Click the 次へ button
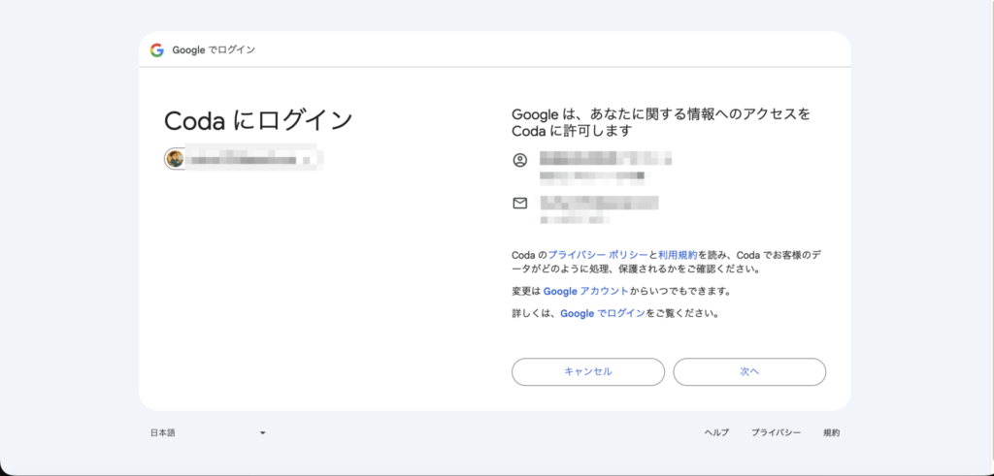The height and width of the screenshot is (476, 994). (x=749, y=371)
